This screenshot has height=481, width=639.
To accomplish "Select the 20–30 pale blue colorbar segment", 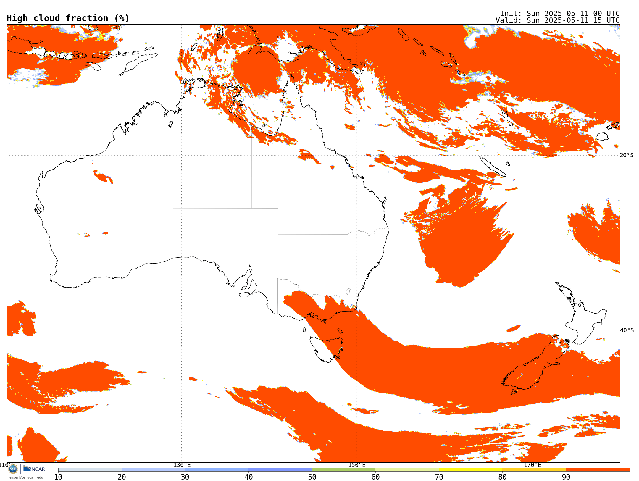I will 153,470.
